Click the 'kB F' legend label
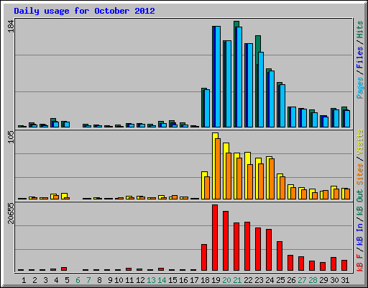The image size is (368, 288). click(x=359, y=263)
